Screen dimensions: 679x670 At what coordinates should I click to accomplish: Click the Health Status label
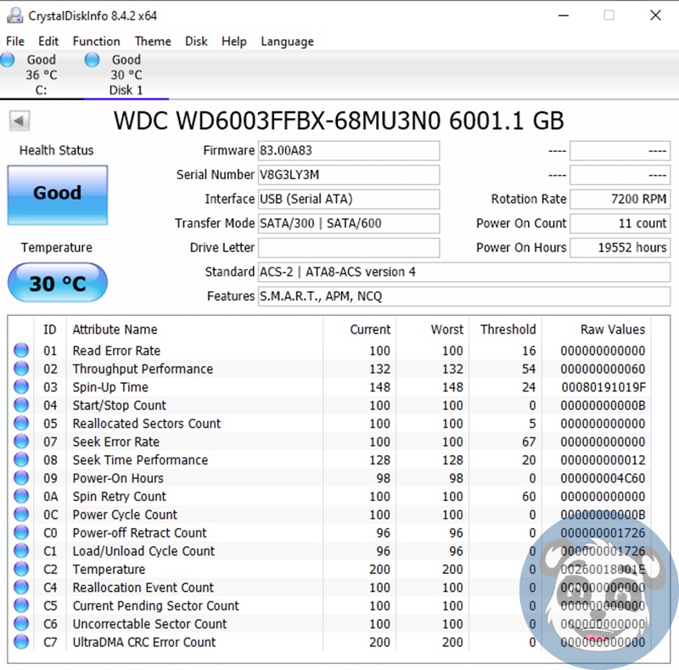pos(56,150)
